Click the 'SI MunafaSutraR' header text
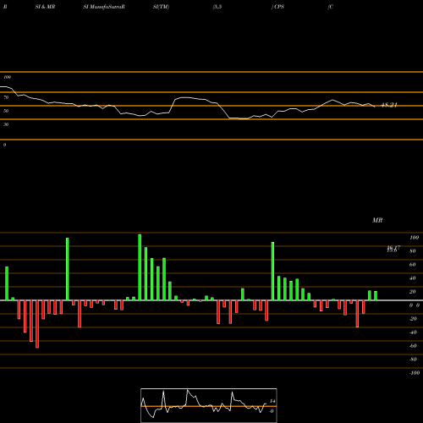The height and width of the screenshot is (423, 423). pyautogui.click(x=104, y=7)
